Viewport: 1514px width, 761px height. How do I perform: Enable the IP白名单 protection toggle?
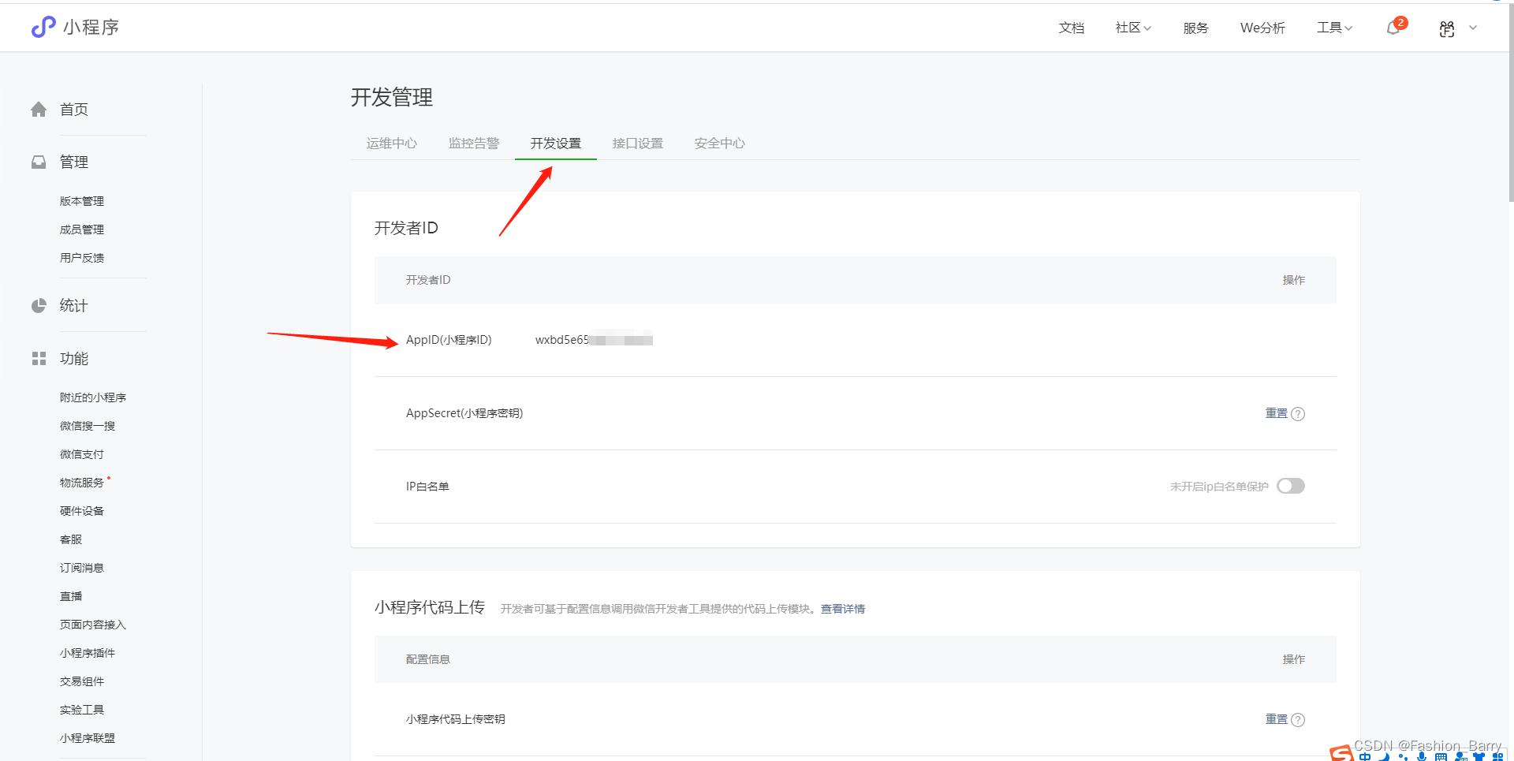click(1290, 486)
